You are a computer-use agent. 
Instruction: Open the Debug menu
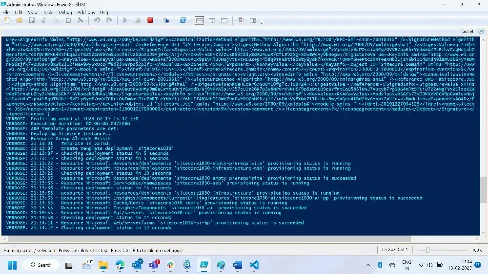coord(65,12)
